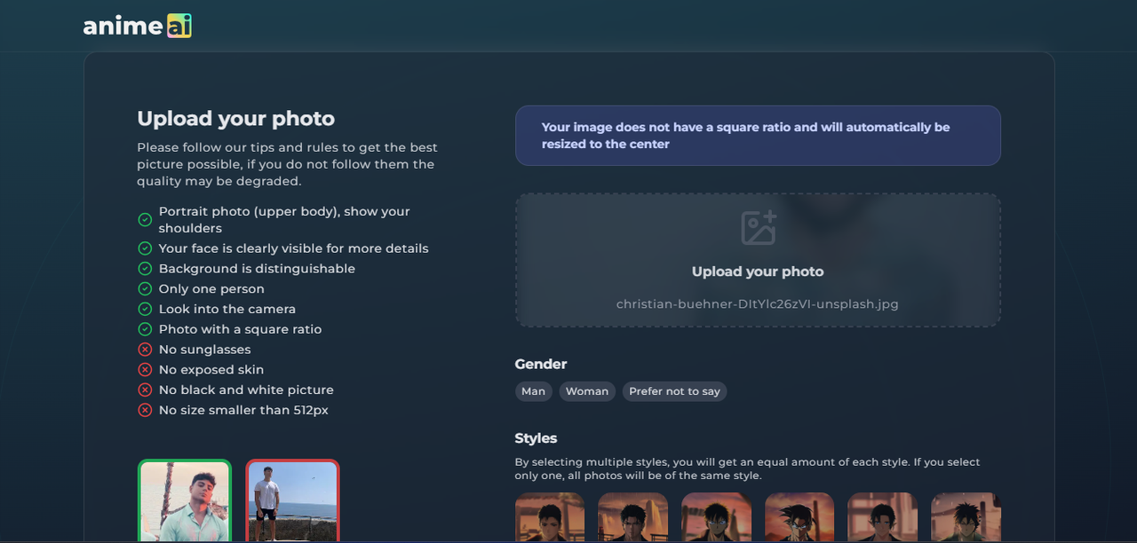Click the anime ai logo

137,27
